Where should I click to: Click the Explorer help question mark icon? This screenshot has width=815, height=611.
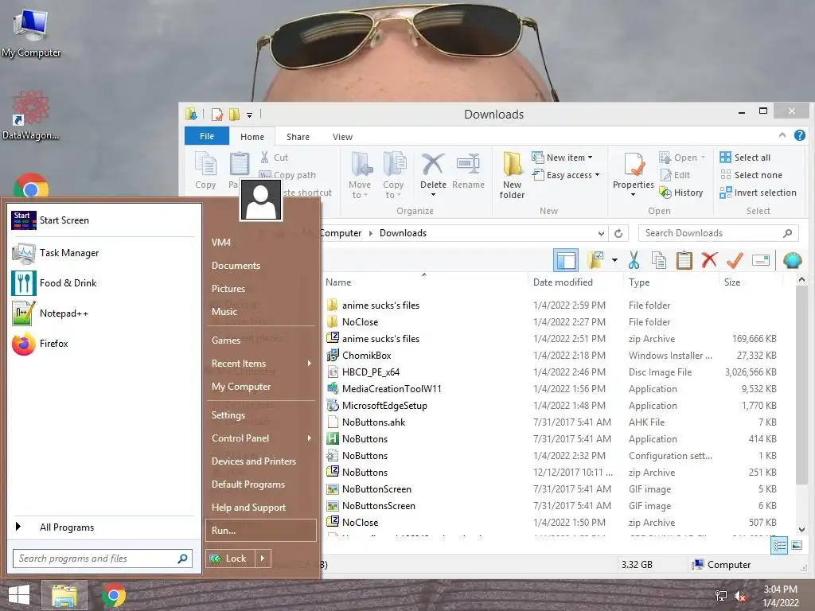(x=799, y=135)
